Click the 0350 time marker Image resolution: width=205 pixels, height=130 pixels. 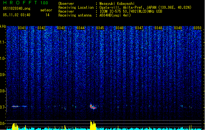pos(198,28)
